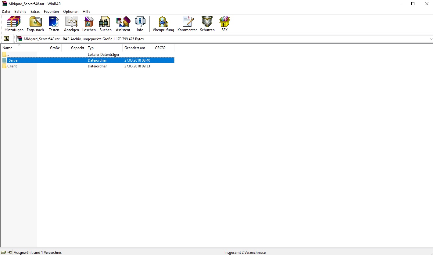The image size is (433, 255).
Task: Select the '..' parent directory entry
Action: 88,54
